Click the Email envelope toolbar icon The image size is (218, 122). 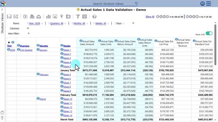point(38,17)
